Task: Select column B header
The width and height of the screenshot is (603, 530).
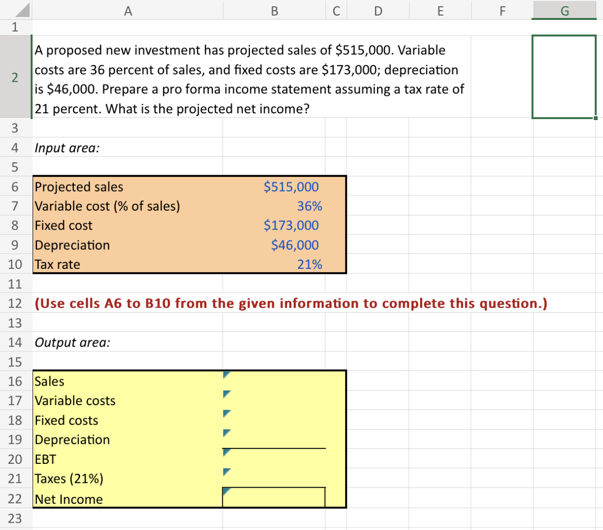Action: (274, 10)
